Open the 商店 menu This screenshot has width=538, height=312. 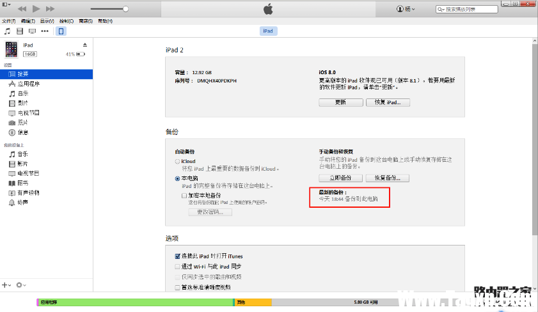point(86,21)
